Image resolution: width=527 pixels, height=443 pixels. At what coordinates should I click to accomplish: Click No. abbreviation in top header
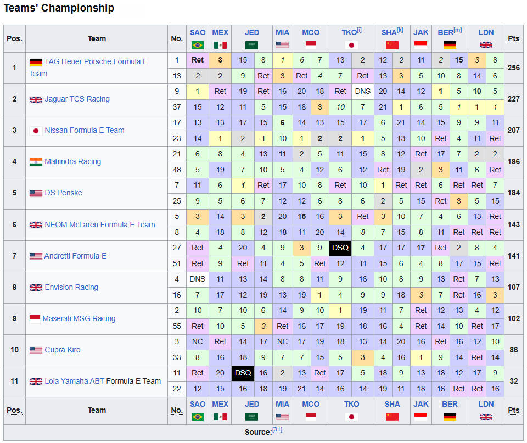[177, 38]
